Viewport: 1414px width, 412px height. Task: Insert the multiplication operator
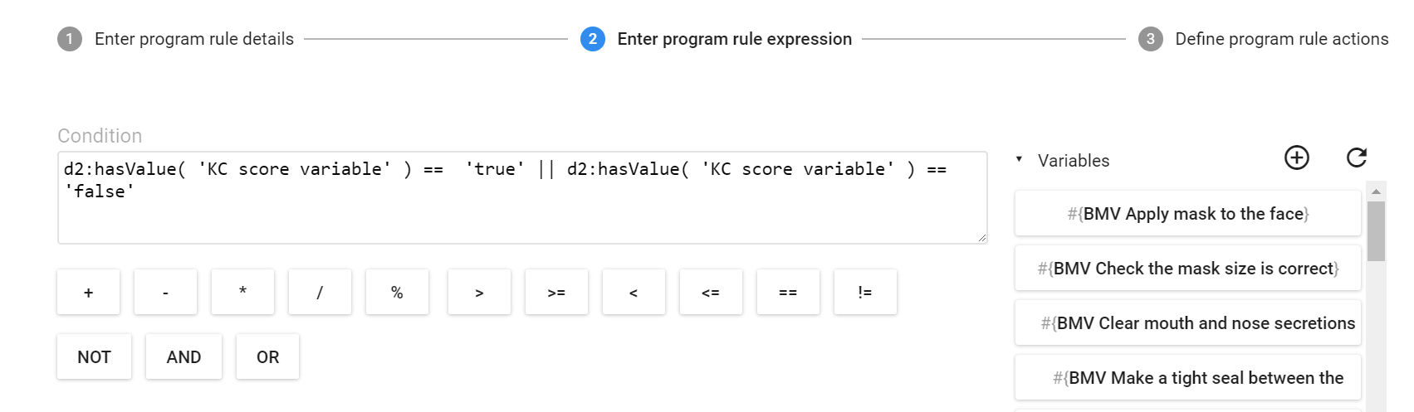[x=242, y=292]
